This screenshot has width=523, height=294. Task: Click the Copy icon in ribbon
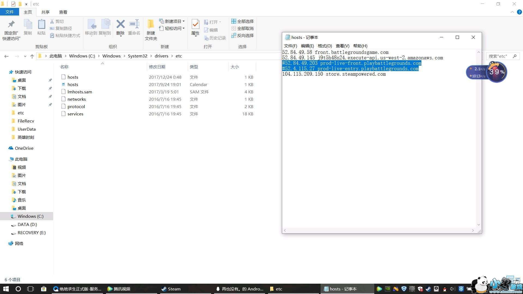pos(28,24)
